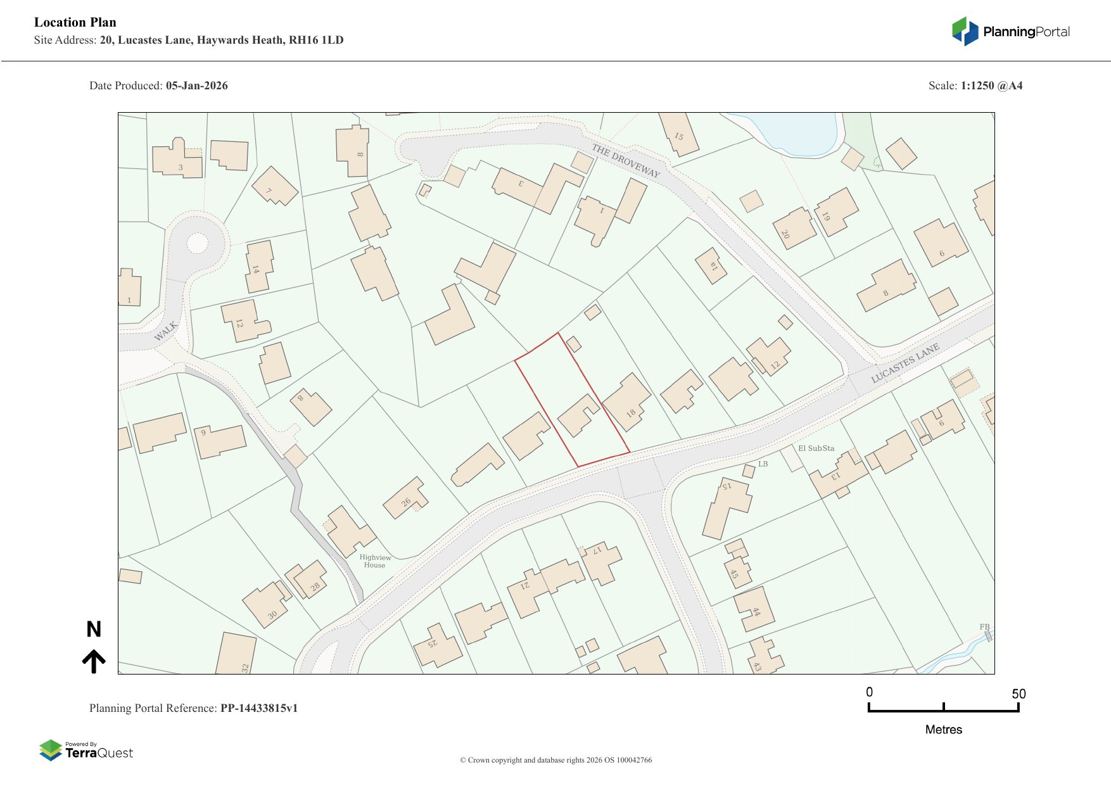Click the scale bar above Metres
Screen dimensions: 1111x786
[x=943, y=707]
